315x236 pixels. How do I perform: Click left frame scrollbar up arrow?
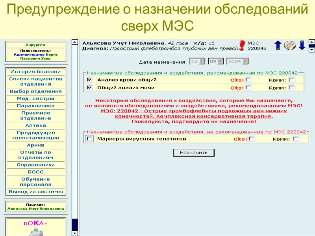74,42
